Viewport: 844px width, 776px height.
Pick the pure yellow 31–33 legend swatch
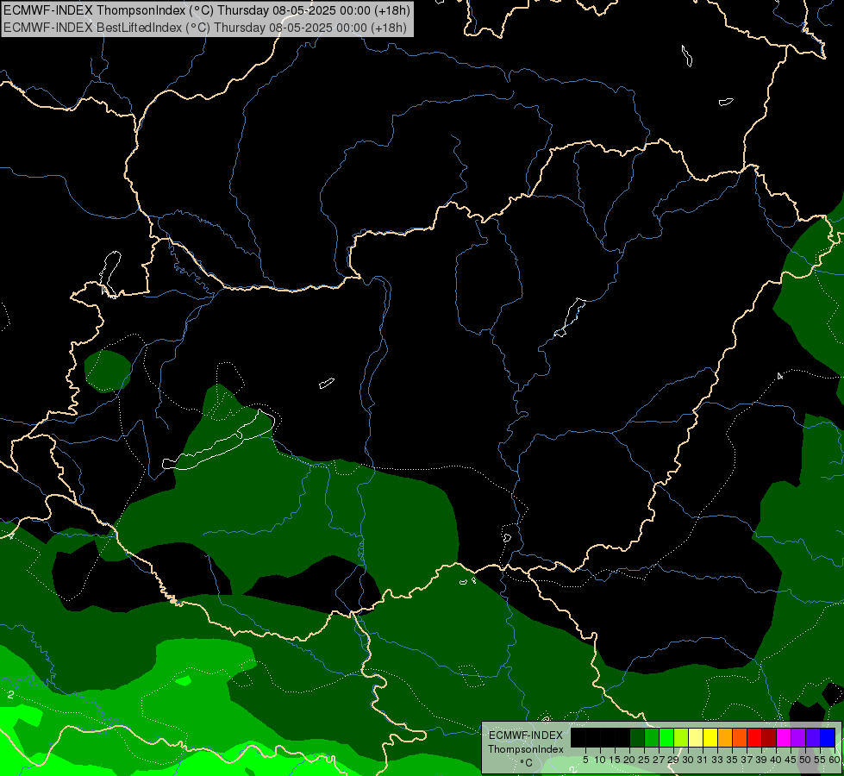[x=710, y=737]
